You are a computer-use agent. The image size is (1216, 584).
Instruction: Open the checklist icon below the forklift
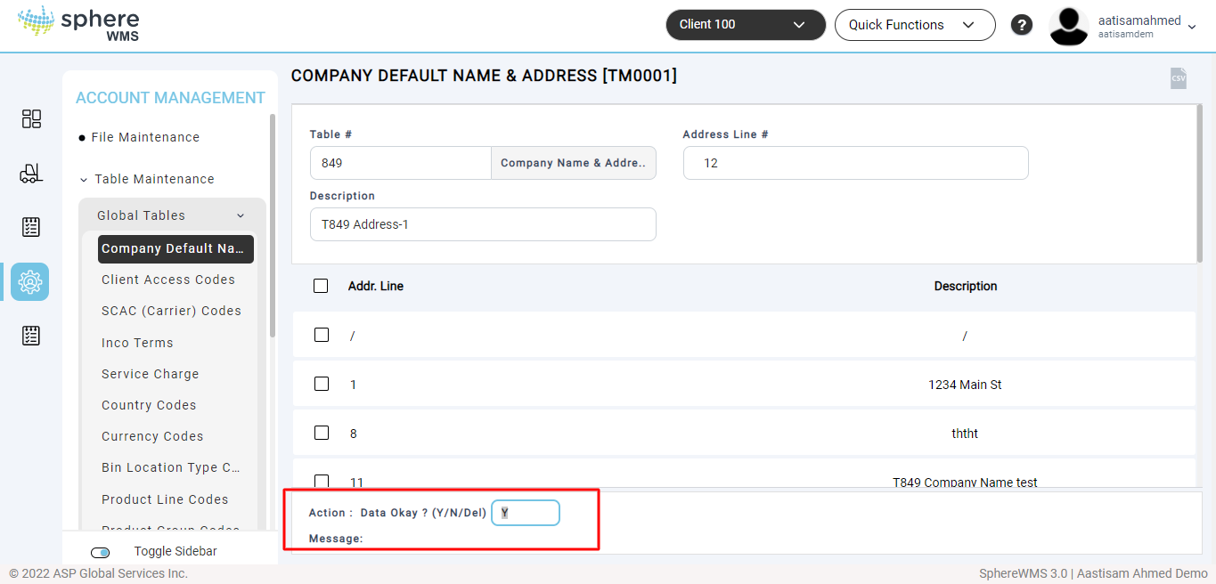pyautogui.click(x=31, y=227)
